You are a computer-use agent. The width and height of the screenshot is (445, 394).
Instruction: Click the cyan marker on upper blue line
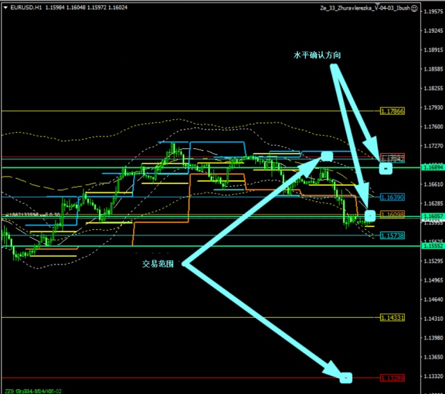tap(327, 156)
